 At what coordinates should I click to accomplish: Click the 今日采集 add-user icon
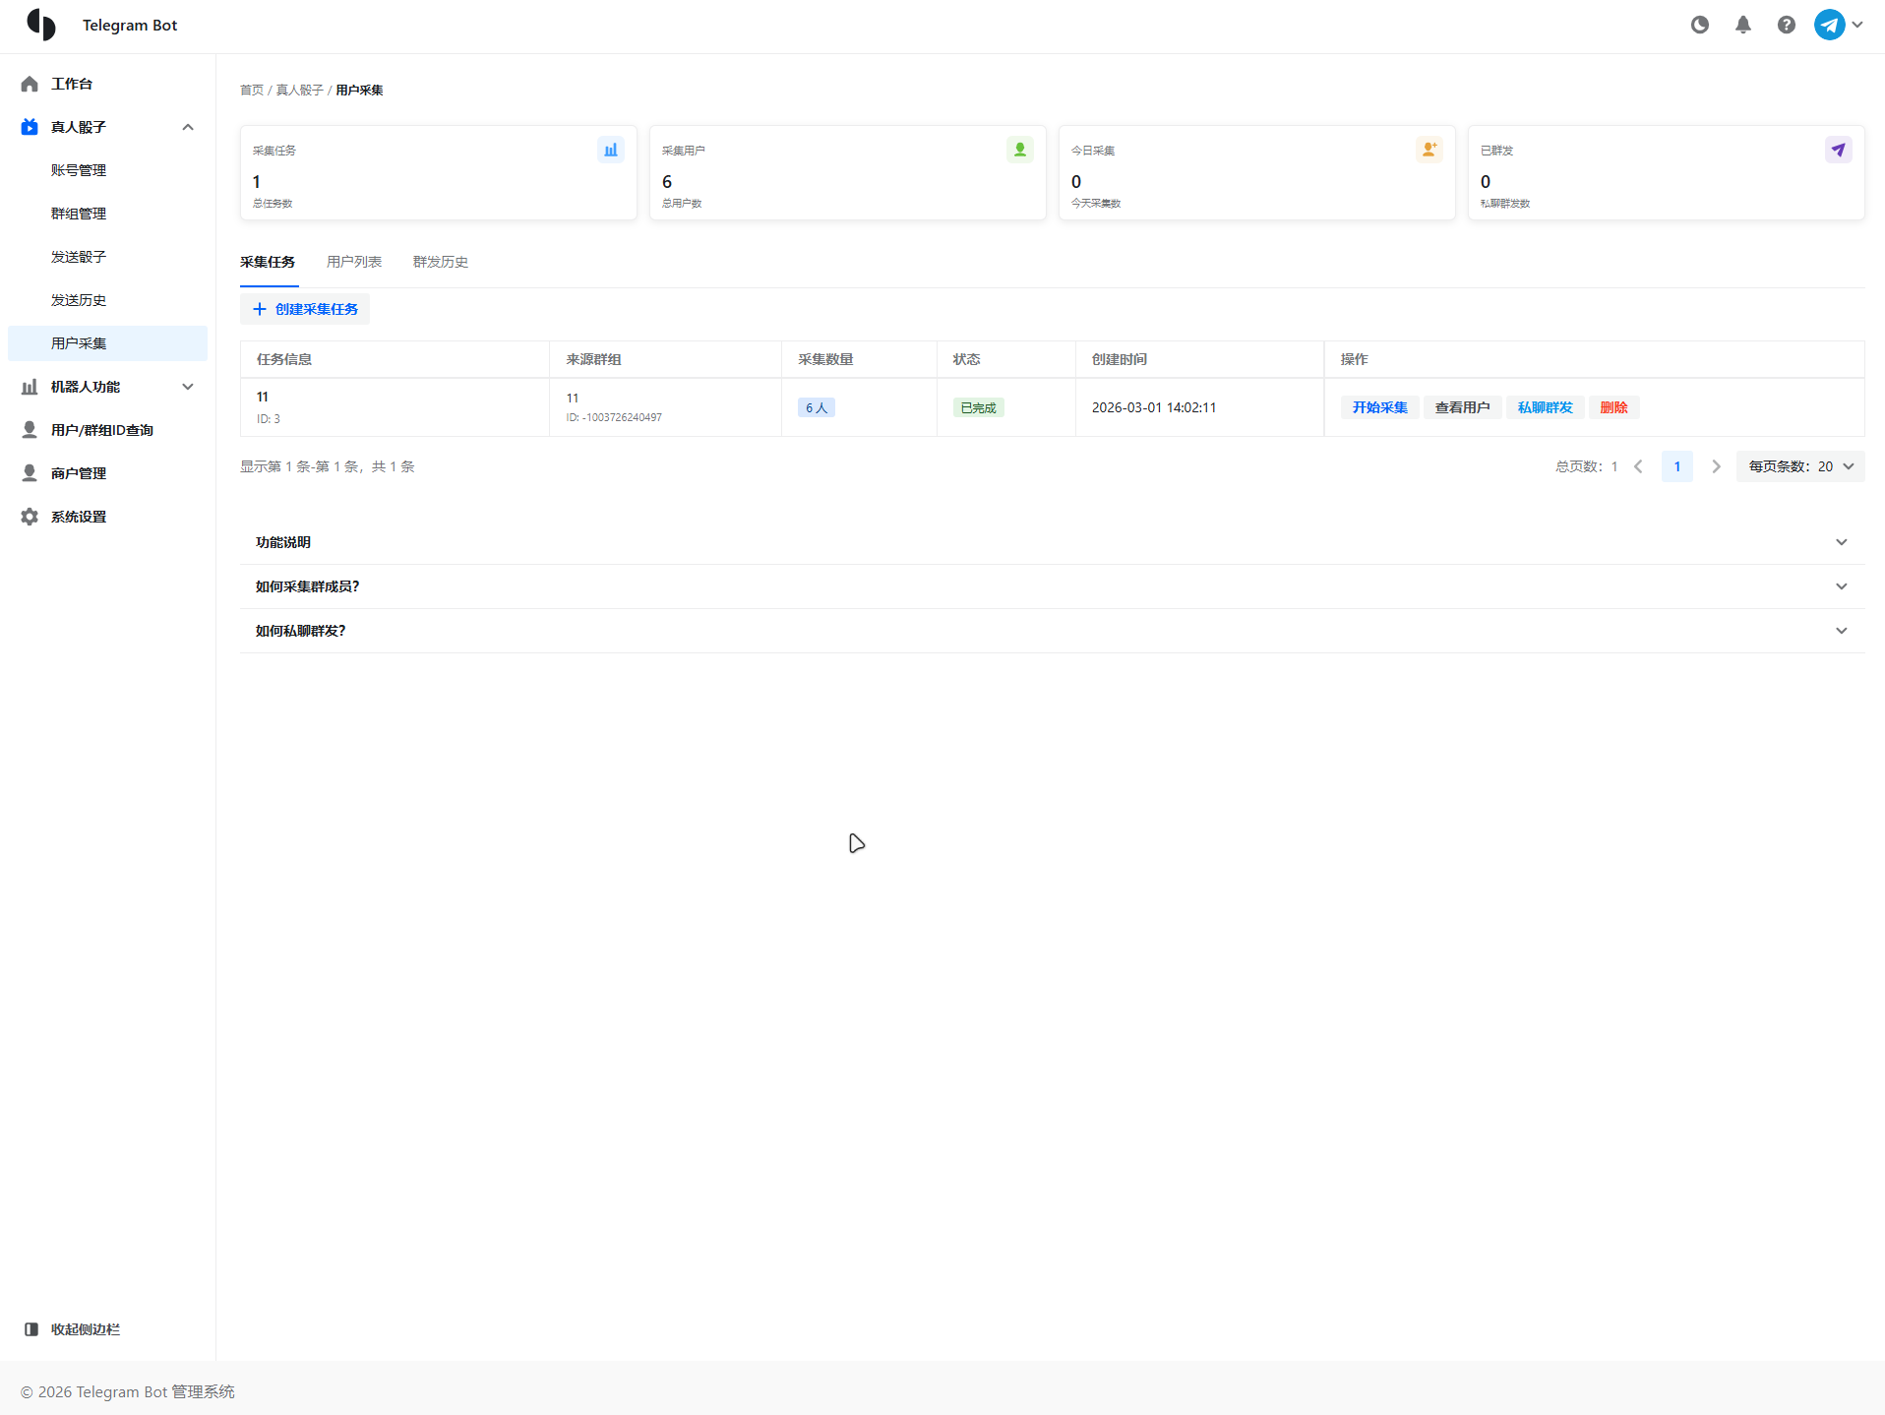point(1429,151)
